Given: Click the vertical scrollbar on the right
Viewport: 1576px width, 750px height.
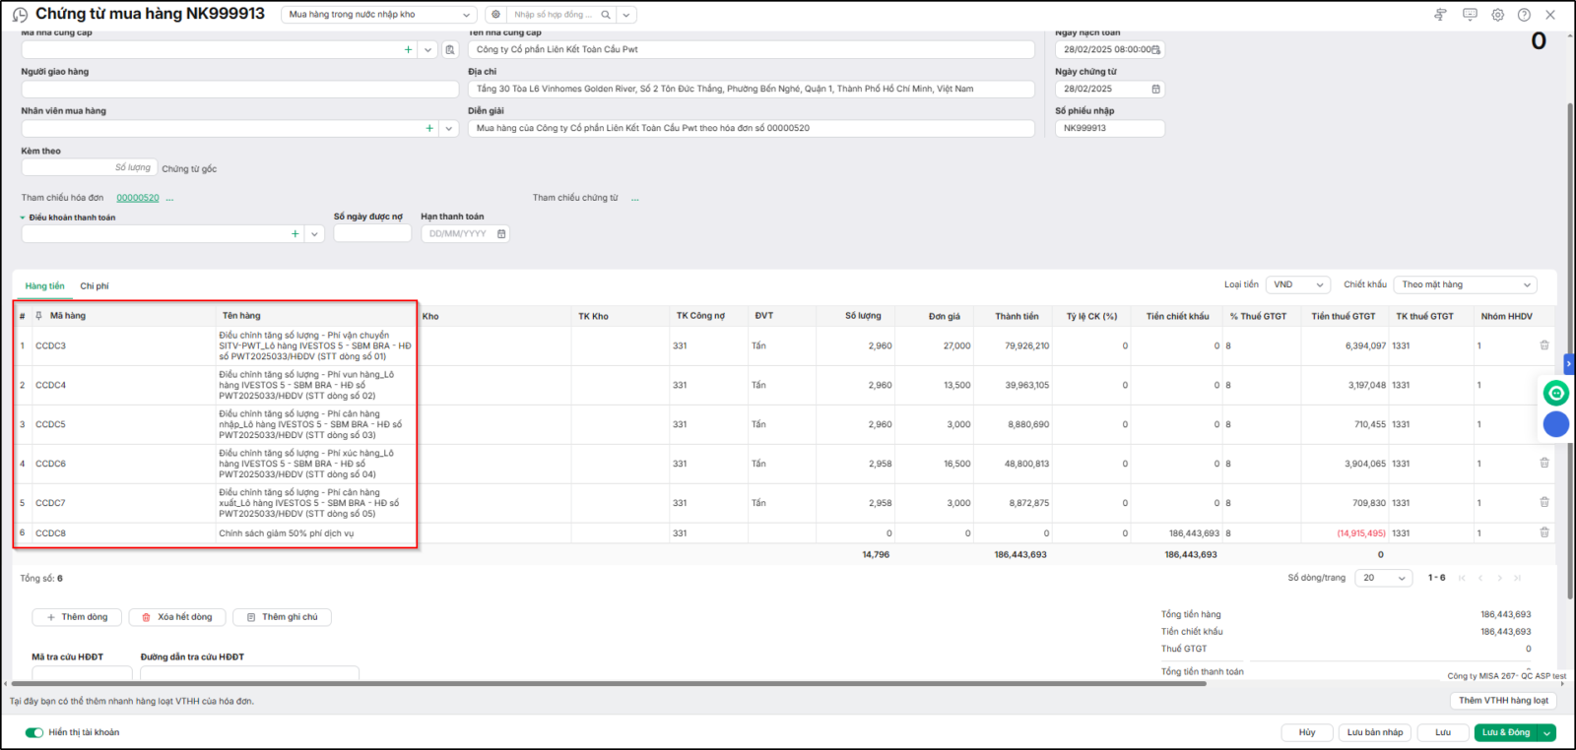Looking at the screenshot, I should pyautogui.click(x=1570, y=349).
